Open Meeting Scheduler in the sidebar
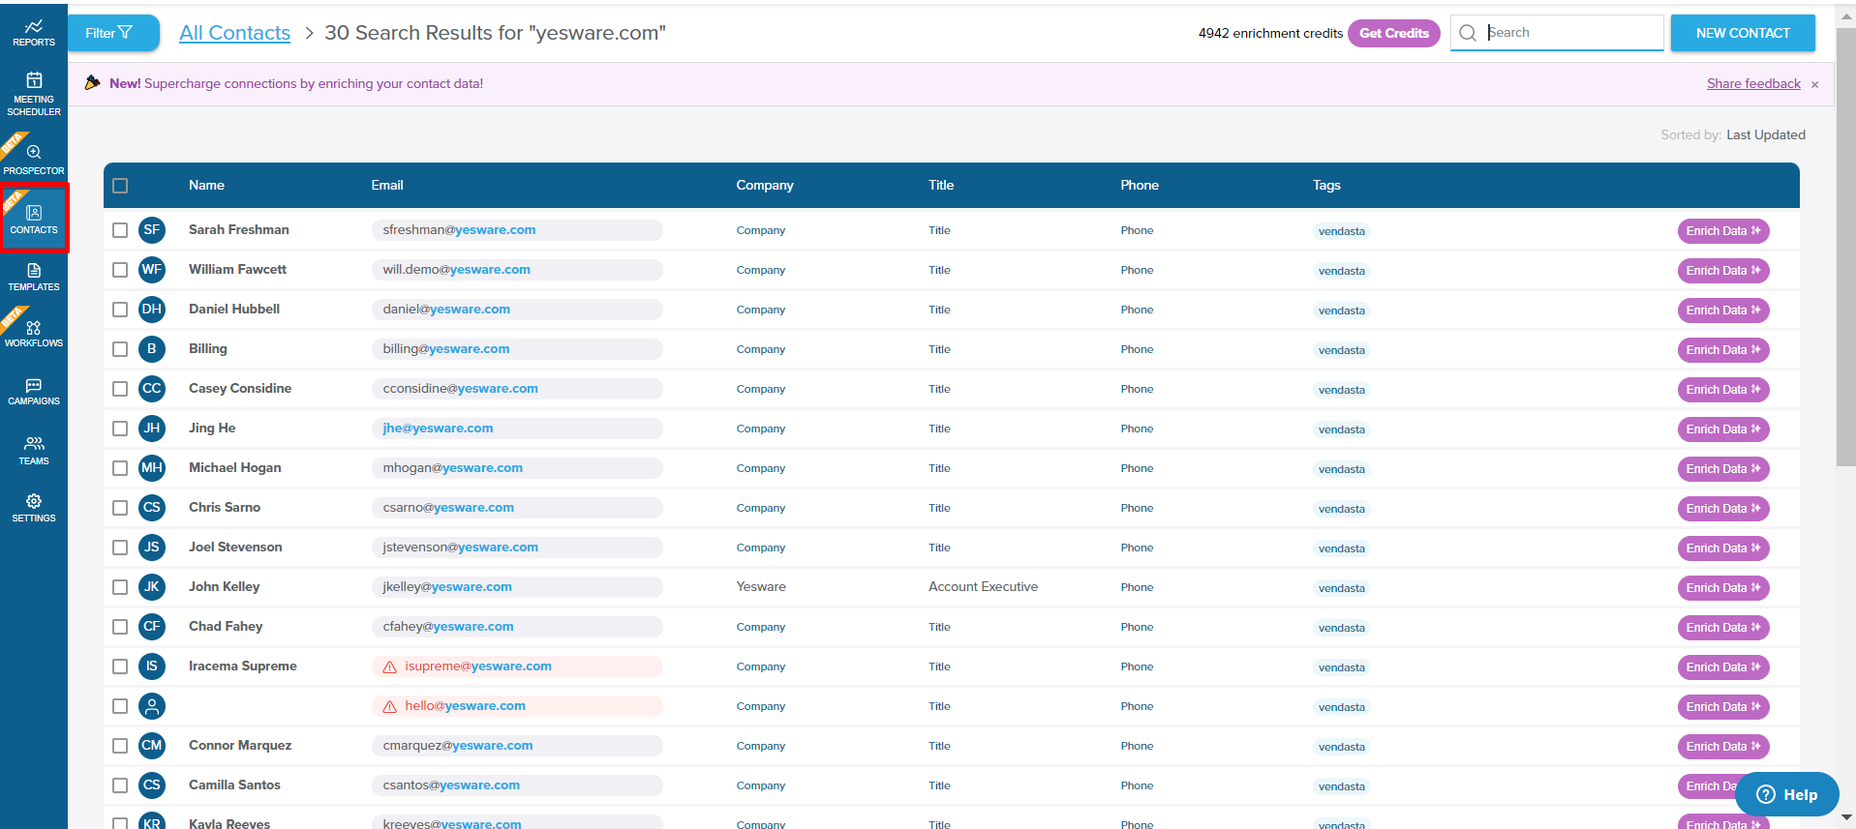1856x829 pixels. click(x=34, y=94)
